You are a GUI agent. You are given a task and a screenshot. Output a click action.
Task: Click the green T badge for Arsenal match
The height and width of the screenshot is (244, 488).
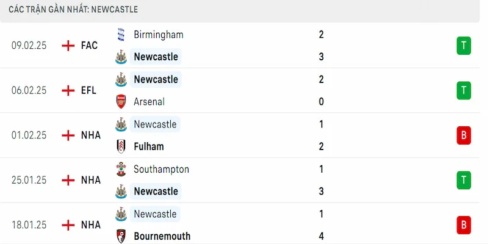pyautogui.click(x=464, y=90)
